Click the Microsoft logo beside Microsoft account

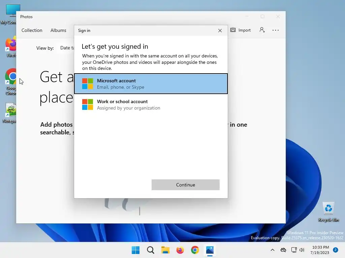point(88,84)
